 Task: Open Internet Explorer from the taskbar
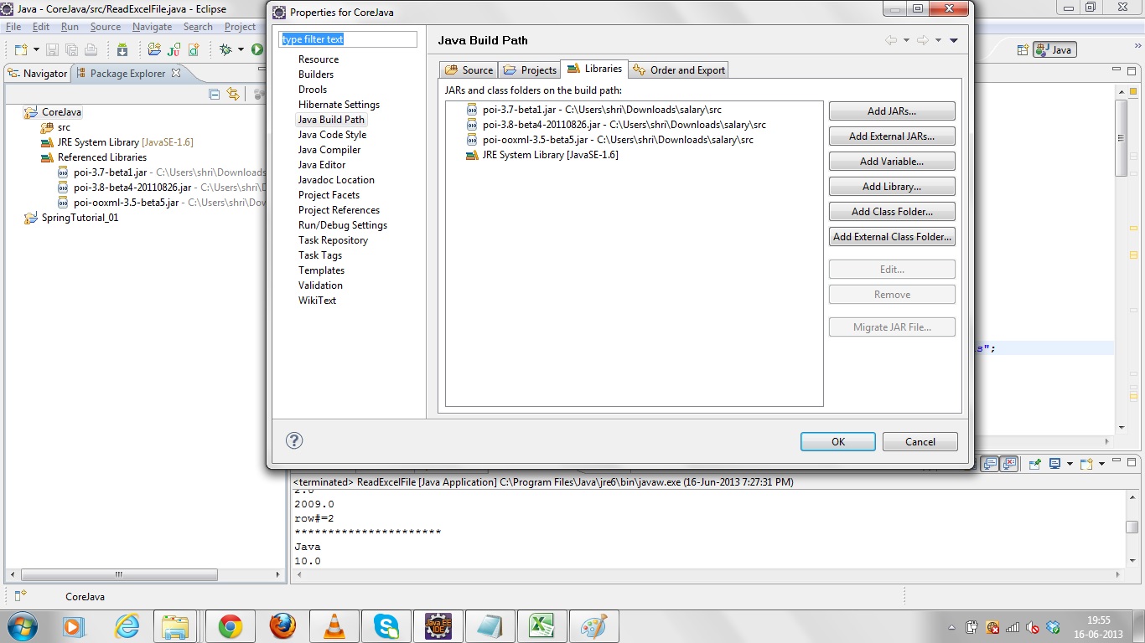[127, 626]
